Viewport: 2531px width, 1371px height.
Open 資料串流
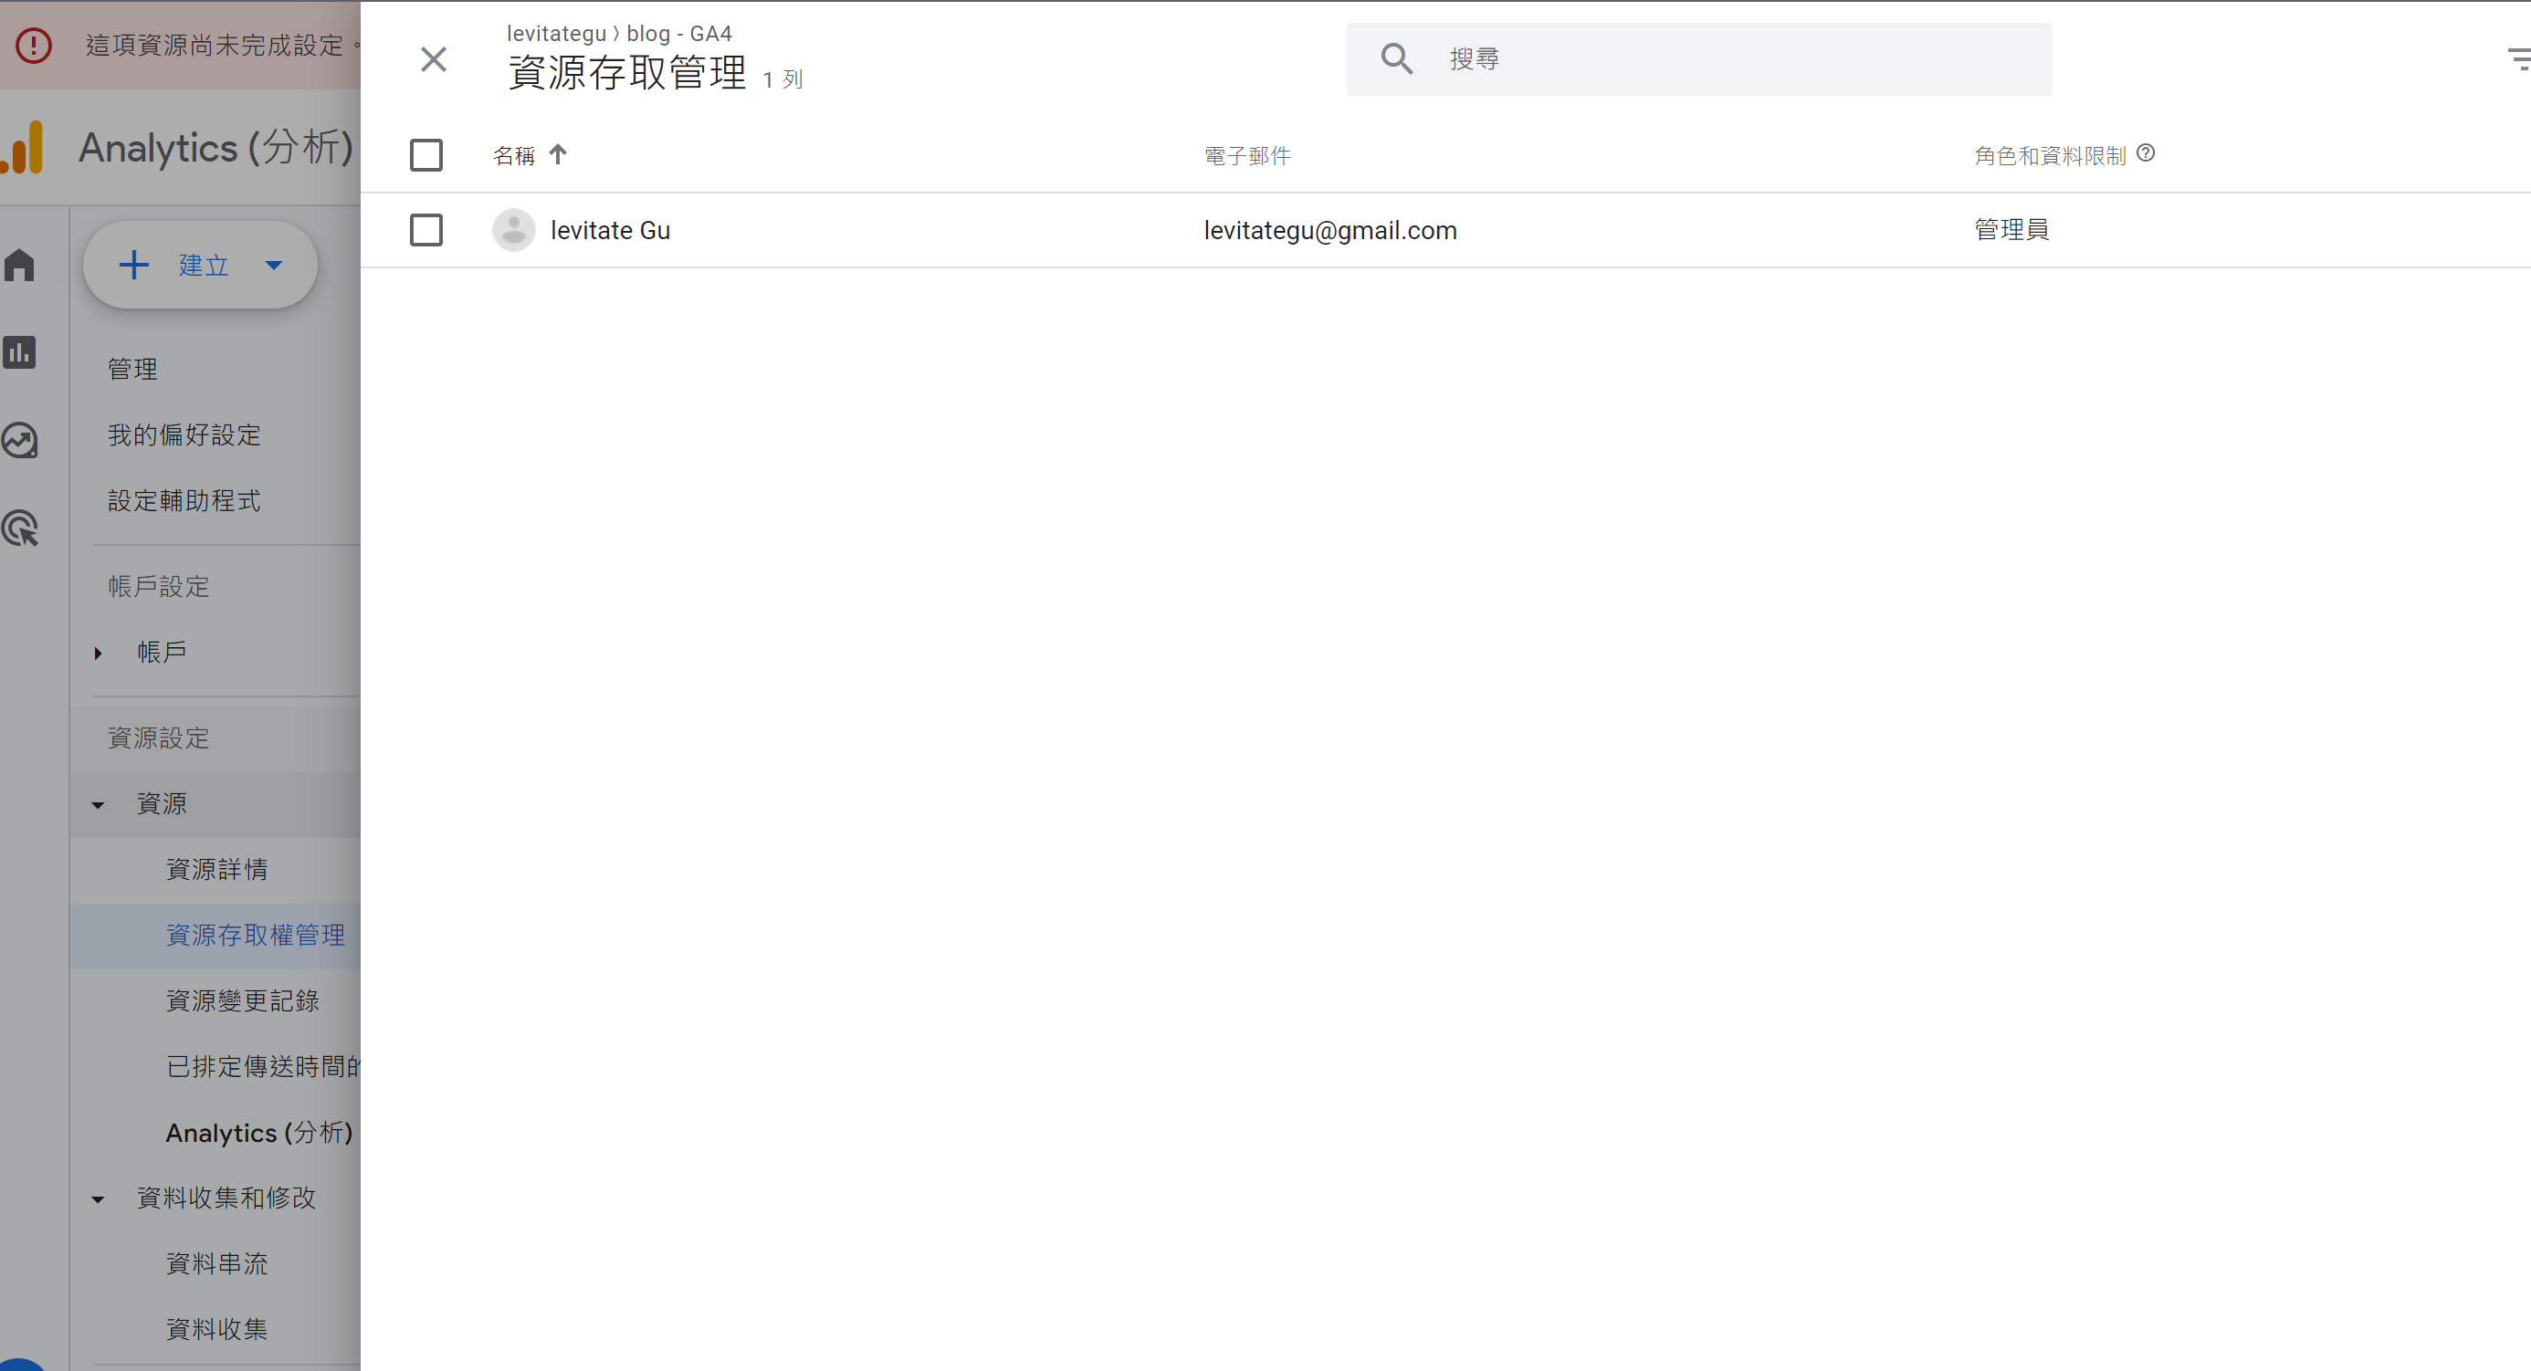(216, 1264)
